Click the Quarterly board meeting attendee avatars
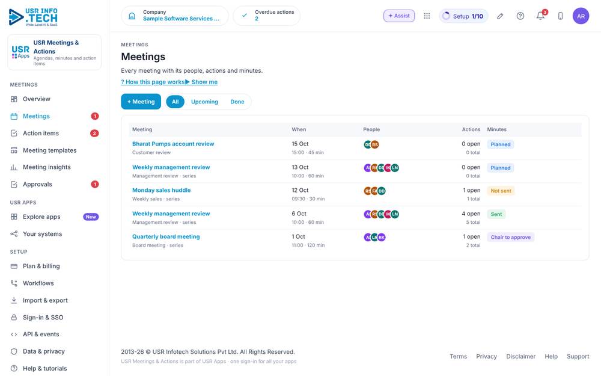601x376 pixels. [374, 238]
